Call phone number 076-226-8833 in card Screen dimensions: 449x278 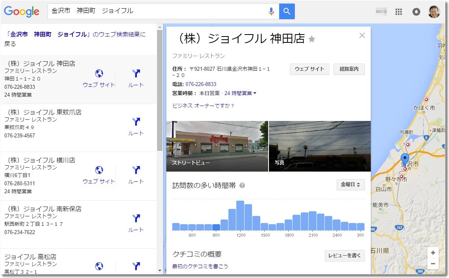tap(201, 84)
